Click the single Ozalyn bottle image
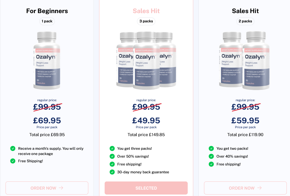Image resolution: width=290 pixels, height=196 pixels. 47,60
